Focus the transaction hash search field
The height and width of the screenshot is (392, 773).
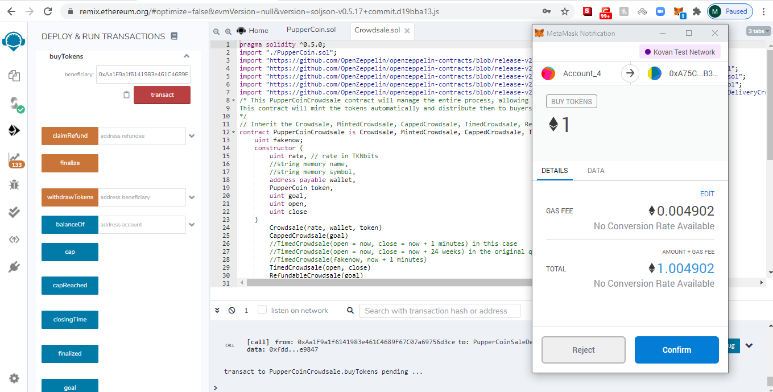coord(440,311)
